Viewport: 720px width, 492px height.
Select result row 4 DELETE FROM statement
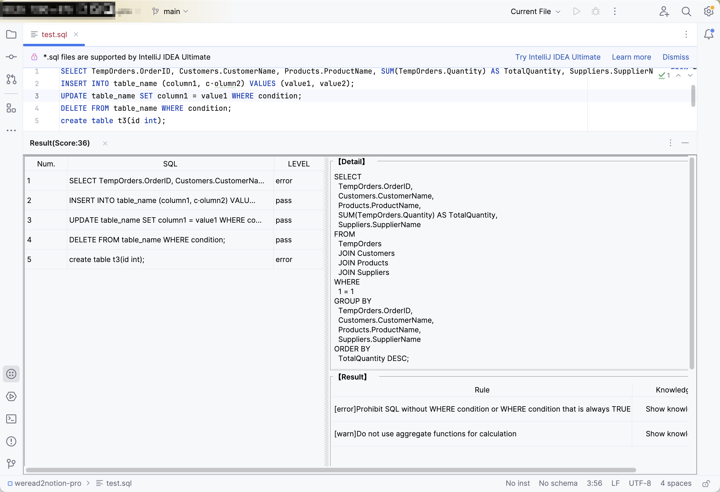tap(174, 240)
